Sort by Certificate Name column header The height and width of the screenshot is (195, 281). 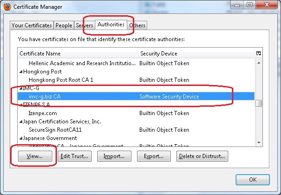tap(78, 54)
